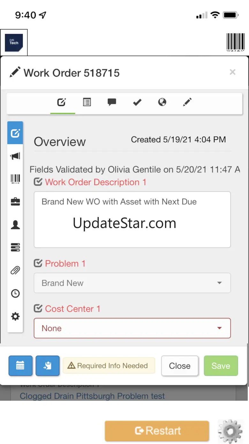Screen dimensions: 249x444
Task: Open the Problem 1 'Brand New' dropdown
Action: [132, 283]
